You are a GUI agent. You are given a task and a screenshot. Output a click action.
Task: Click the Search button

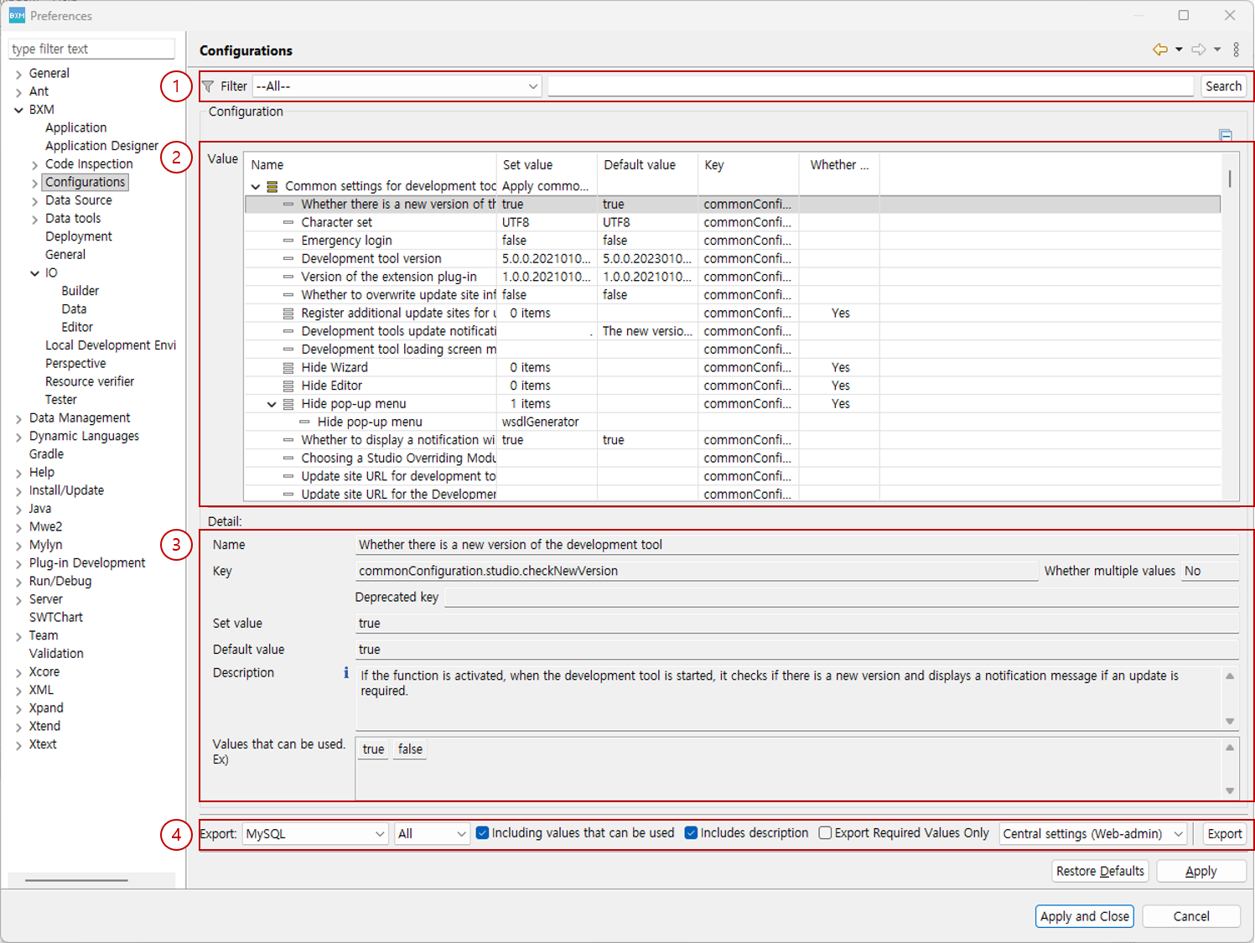[x=1223, y=86]
